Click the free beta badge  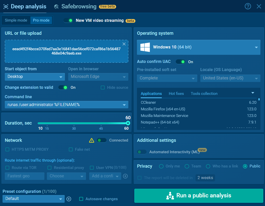pyautogui.click(x=108, y=6)
